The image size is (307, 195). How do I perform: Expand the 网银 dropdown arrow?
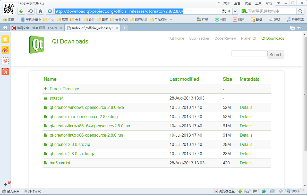click(x=229, y=19)
